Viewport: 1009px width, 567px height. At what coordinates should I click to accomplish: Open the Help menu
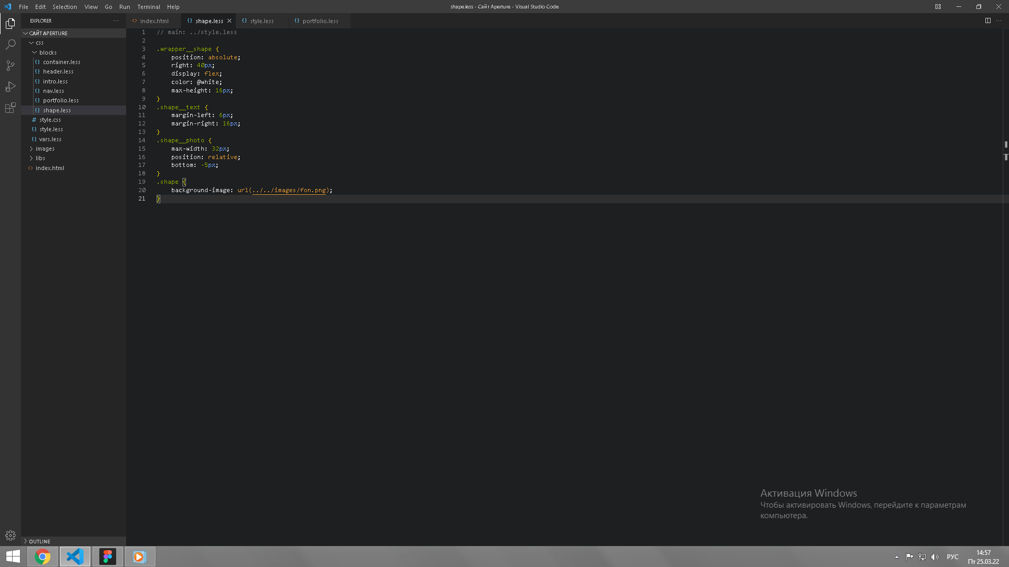(173, 7)
